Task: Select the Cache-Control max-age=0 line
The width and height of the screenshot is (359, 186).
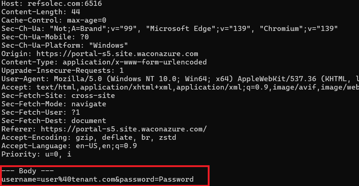Action: pos(54,20)
